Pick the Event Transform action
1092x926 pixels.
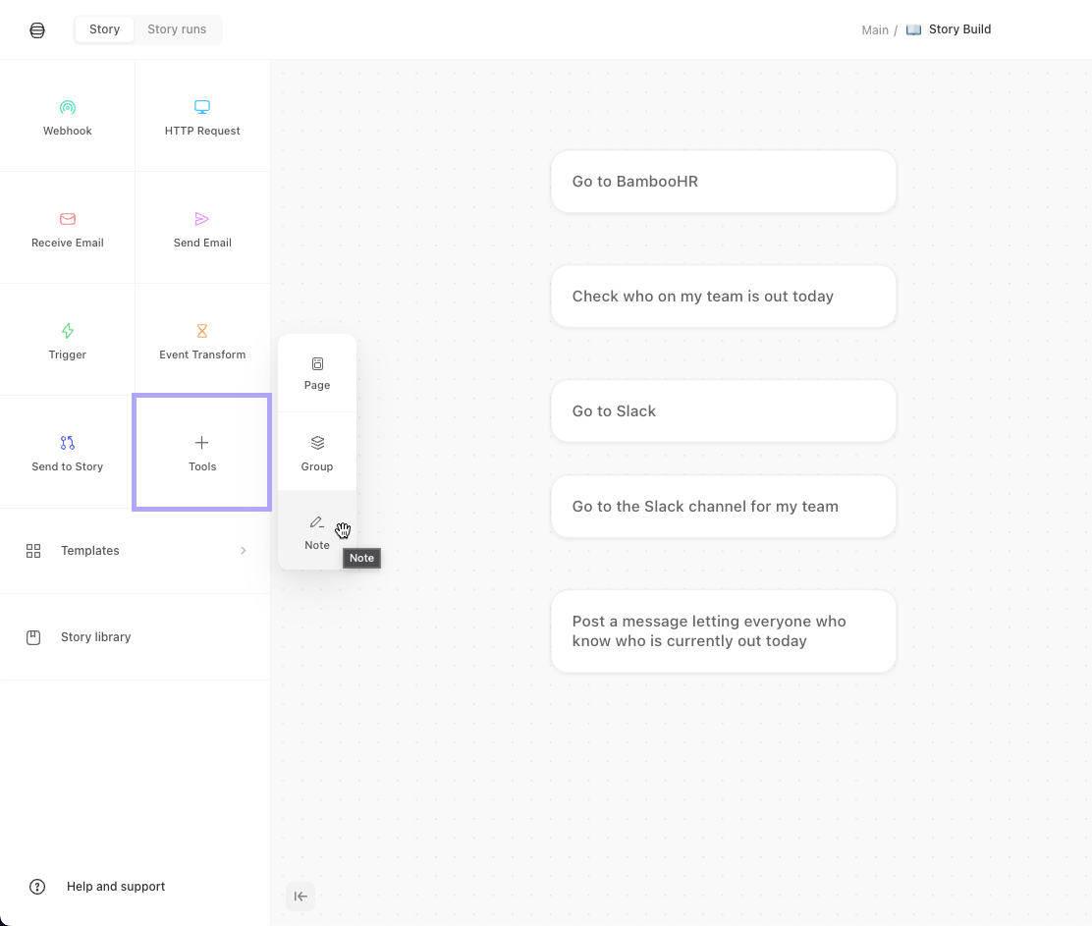202,339
